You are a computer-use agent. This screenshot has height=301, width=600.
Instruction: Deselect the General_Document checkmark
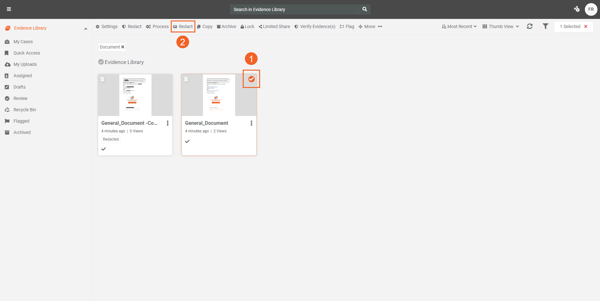251,79
